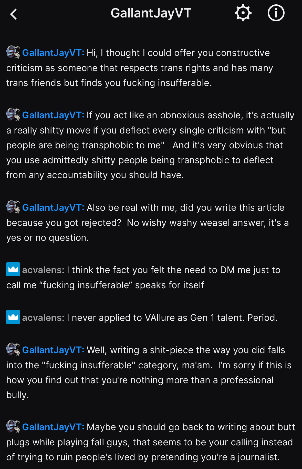Open the whisper settings gear icon

click(x=243, y=13)
